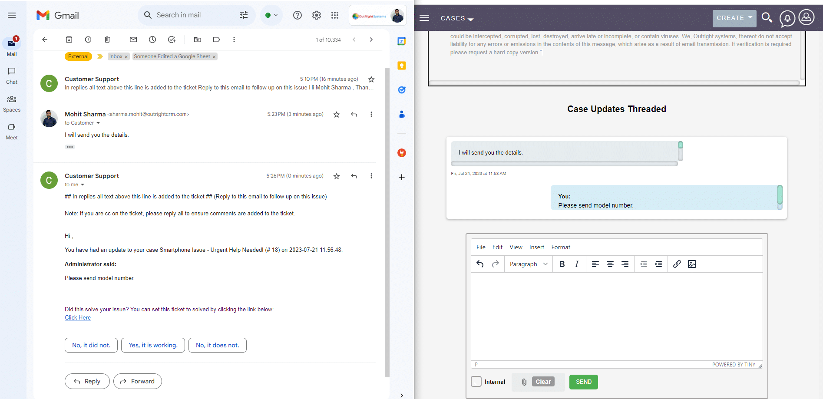Clear the case update attachment
Image resolution: width=823 pixels, height=399 pixels.
(543, 382)
